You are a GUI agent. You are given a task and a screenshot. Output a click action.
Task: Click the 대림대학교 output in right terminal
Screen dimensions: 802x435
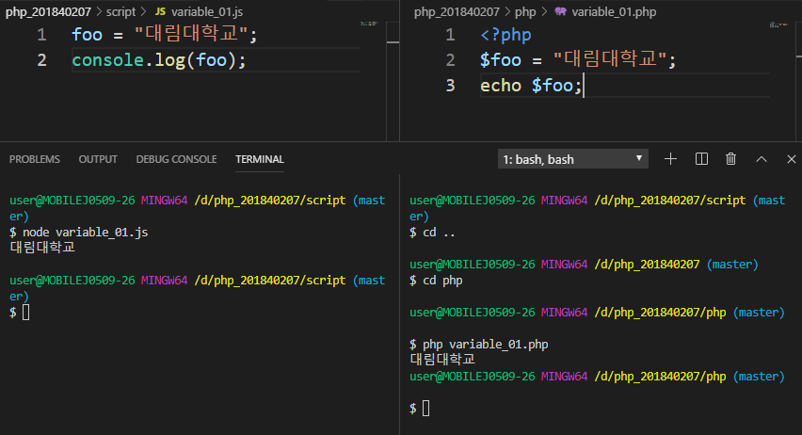click(442, 360)
